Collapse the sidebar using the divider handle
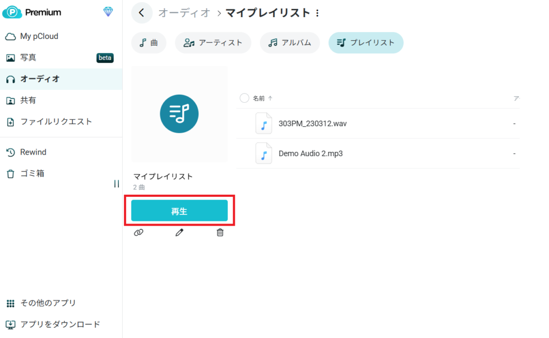The height and width of the screenshot is (338, 549). click(116, 184)
